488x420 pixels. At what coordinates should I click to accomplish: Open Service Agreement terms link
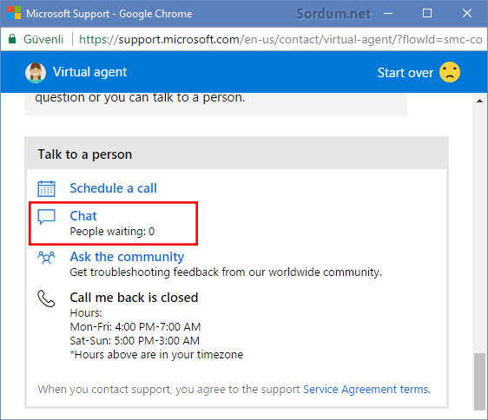click(x=366, y=390)
